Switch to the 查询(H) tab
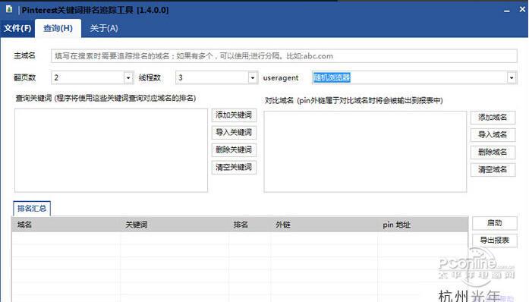This screenshot has height=302, width=529. pos(58,28)
